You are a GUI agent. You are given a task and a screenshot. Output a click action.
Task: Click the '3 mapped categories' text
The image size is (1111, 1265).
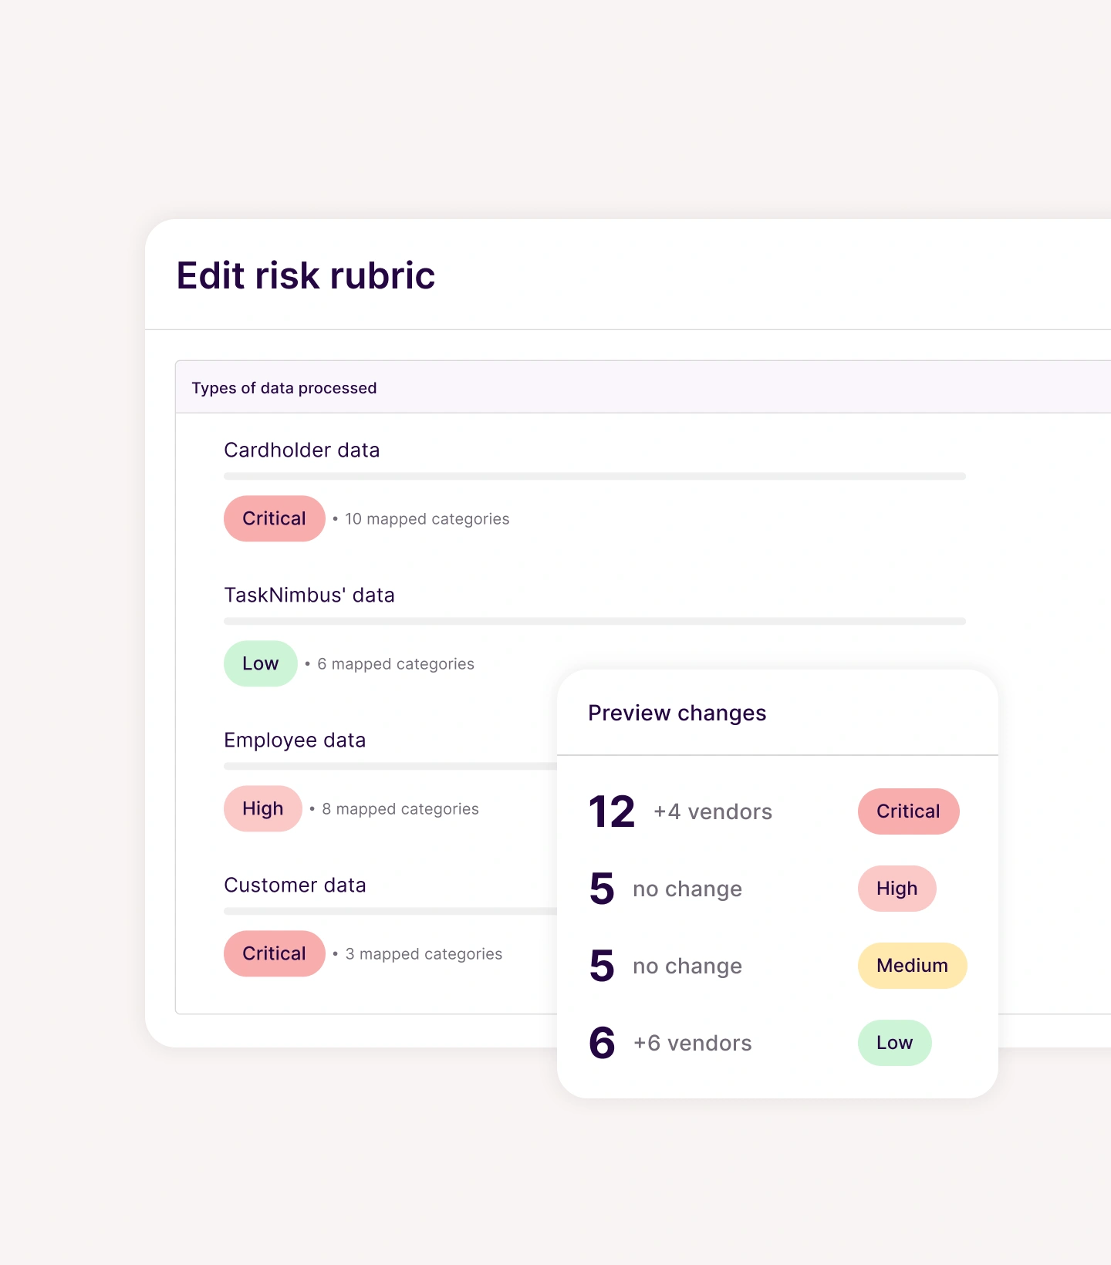424,954
